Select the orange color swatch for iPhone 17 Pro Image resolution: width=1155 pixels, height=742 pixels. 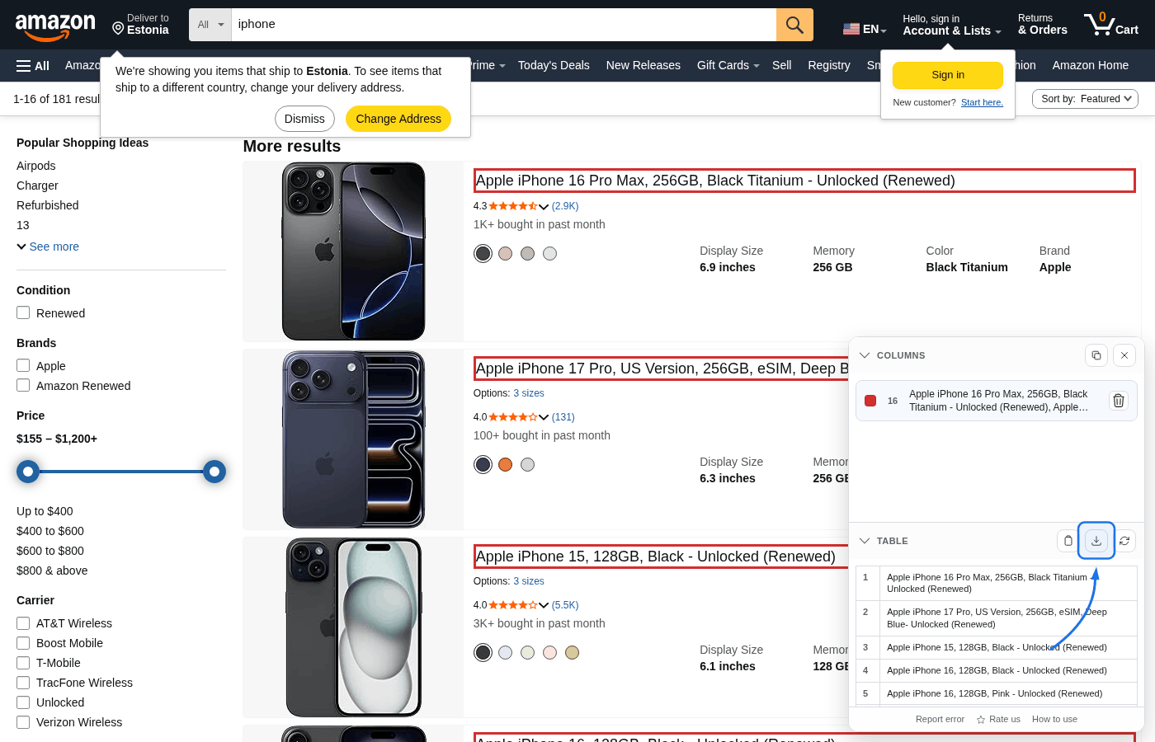[505, 465]
